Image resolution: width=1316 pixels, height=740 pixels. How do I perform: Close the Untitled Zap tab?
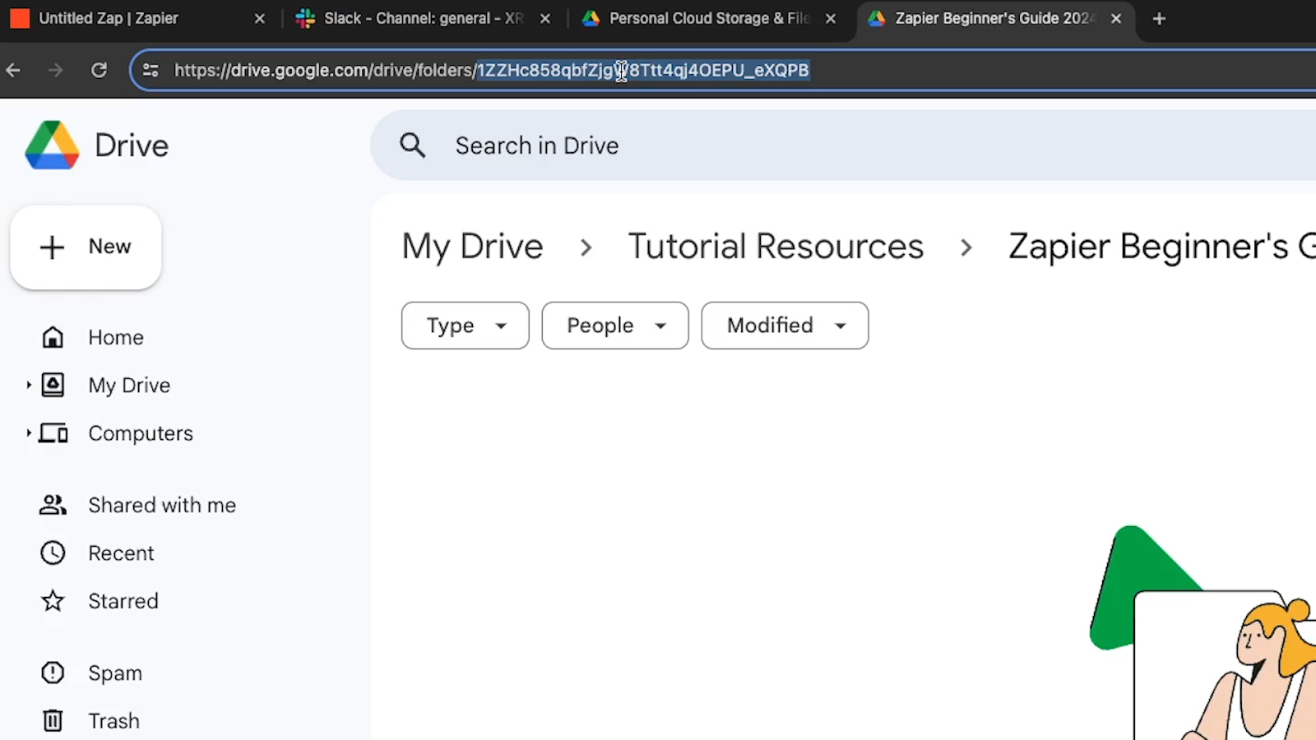(260, 18)
